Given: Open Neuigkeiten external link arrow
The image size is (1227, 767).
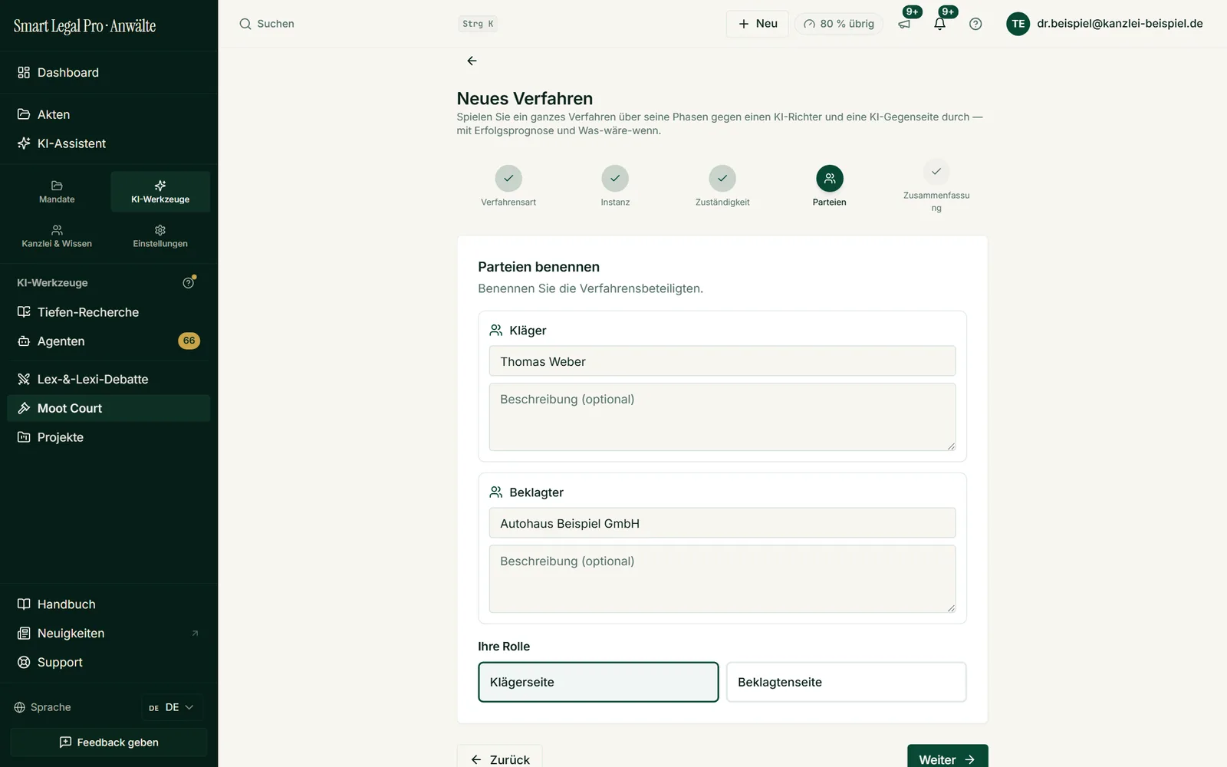Looking at the screenshot, I should click(x=195, y=634).
